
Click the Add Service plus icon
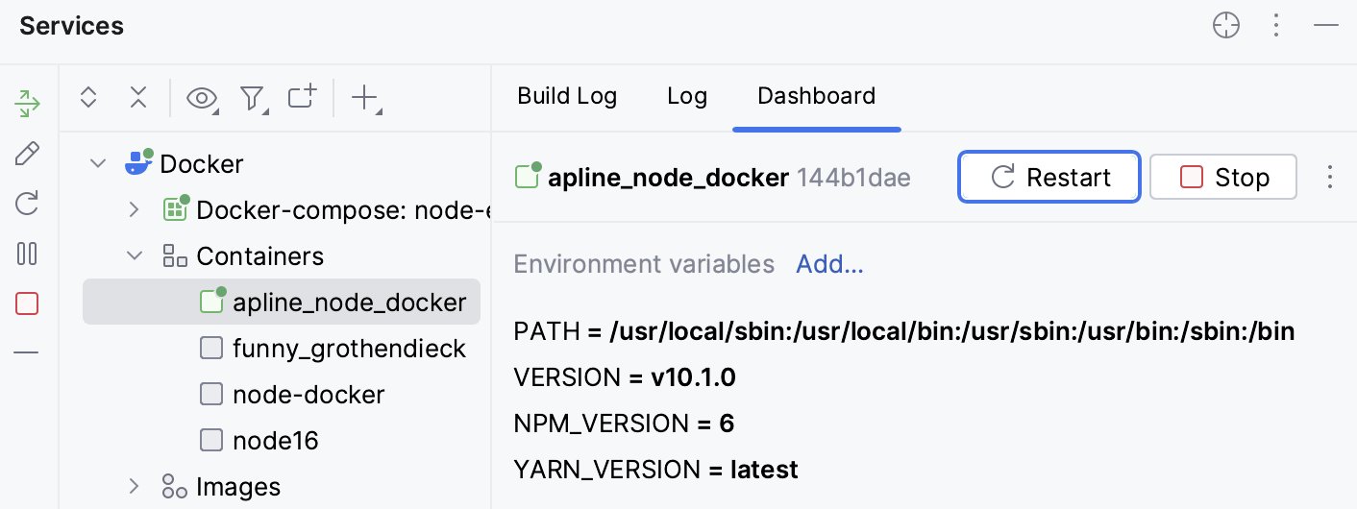(x=365, y=97)
